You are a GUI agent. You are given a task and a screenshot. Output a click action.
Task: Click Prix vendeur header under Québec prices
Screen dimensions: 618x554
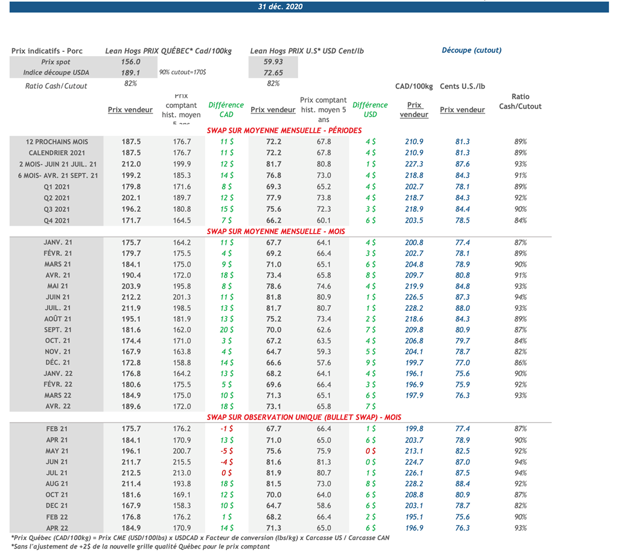(130, 110)
